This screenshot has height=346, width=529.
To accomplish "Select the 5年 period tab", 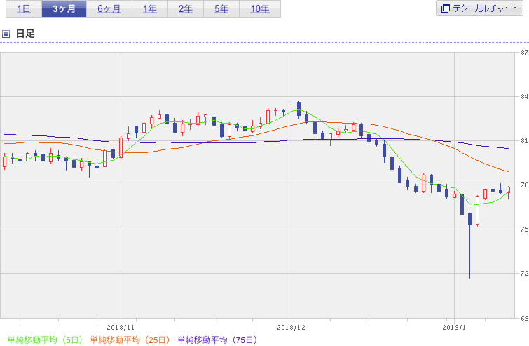I will click(x=221, y=8).
